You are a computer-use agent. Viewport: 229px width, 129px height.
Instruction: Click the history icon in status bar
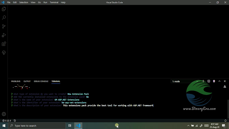[x=15, y=121]
